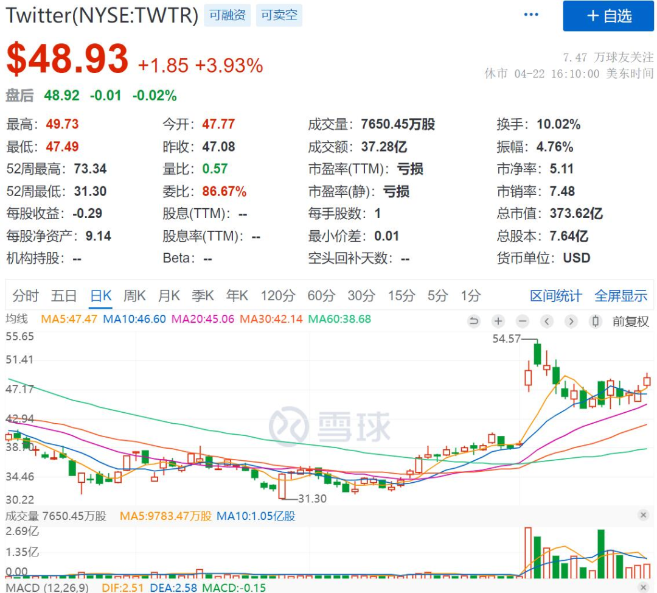Open the three-dot more options menu
The width and height of the screenshot is (657, 593).
531,15
